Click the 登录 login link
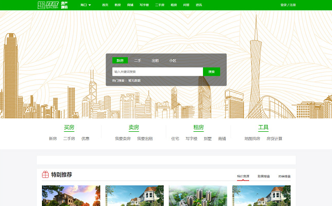The width and height of the screenshot is (332, 206). tap(283, 5)
